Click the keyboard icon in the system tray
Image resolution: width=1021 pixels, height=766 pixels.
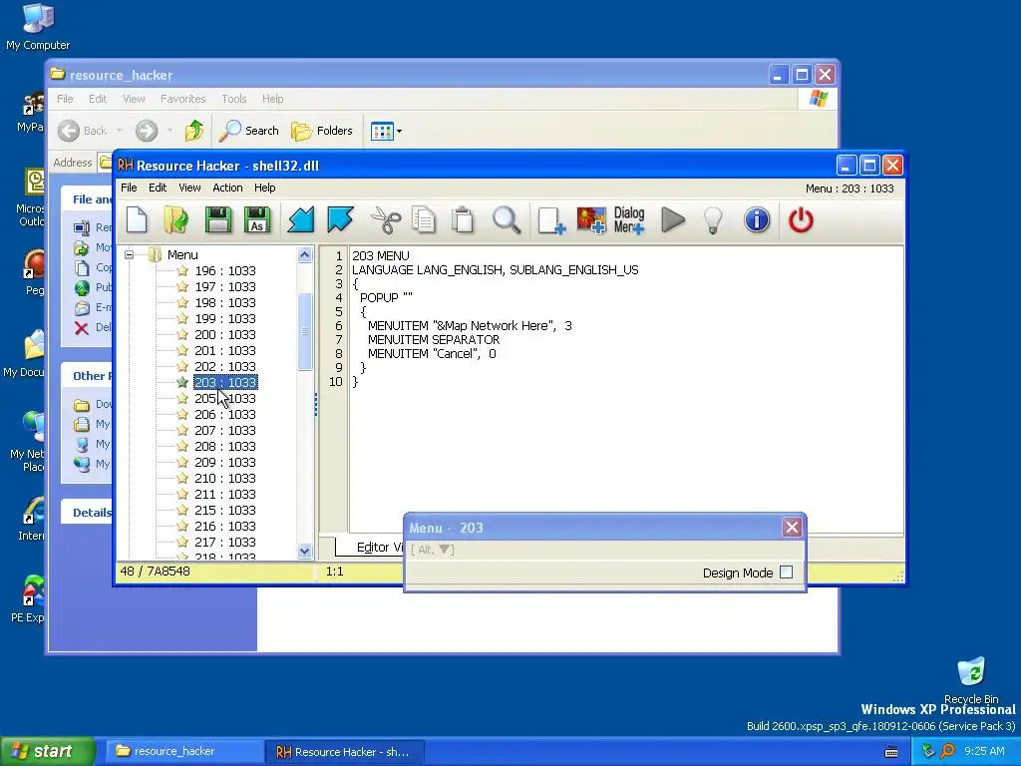pyautogui.click(x=891, y=752)
